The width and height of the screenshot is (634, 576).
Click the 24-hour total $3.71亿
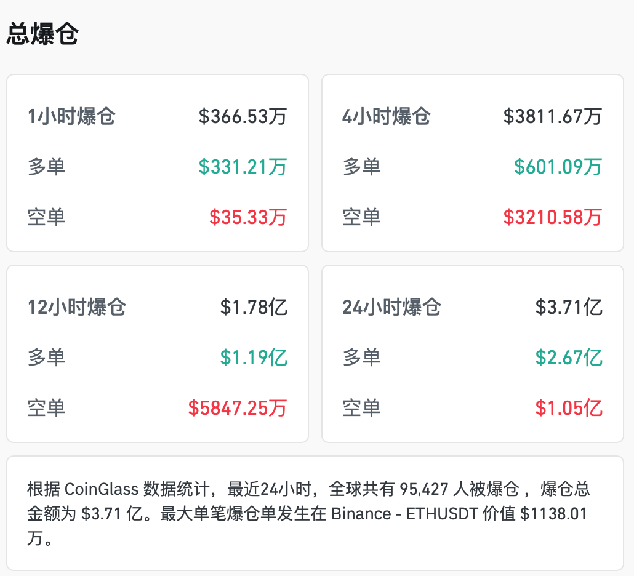[x=569, y=307]
